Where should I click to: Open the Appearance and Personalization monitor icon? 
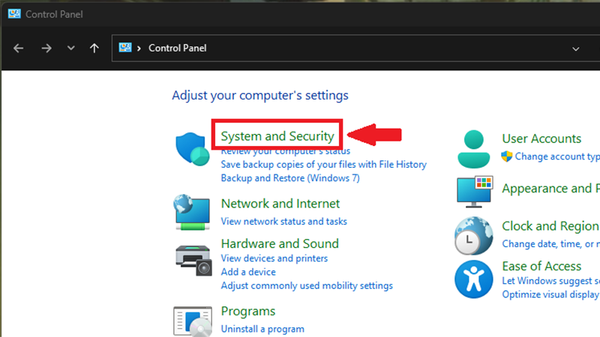click(474, 191)
